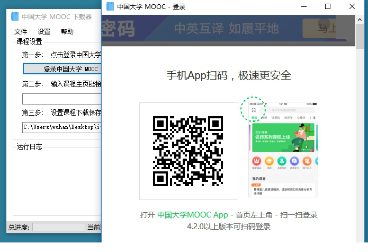
Task: Click the 中英互译 如履平地 banner
Action: [227, 29]
